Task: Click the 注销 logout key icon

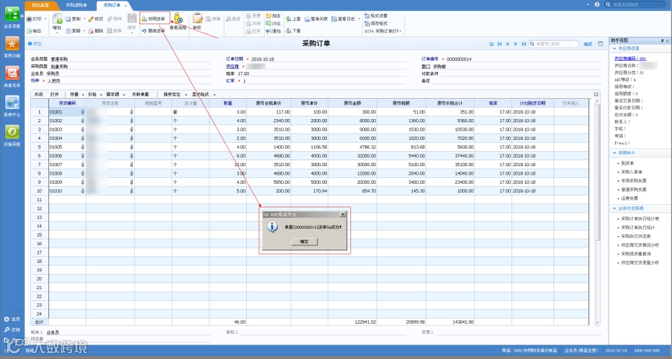Action: click(7, 330)
